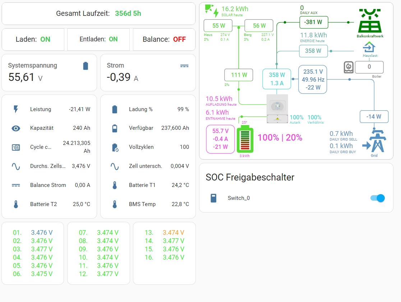The image size is (401, 302).
Task: Click the thermometer icon beside Batterie T1
Action: pos(115,185)
